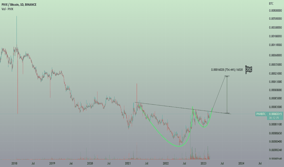Image resolution: width=284 pixels, height=167 pixels.
Task: Click price axis value 0.00035000
Action: coord(275,65)
